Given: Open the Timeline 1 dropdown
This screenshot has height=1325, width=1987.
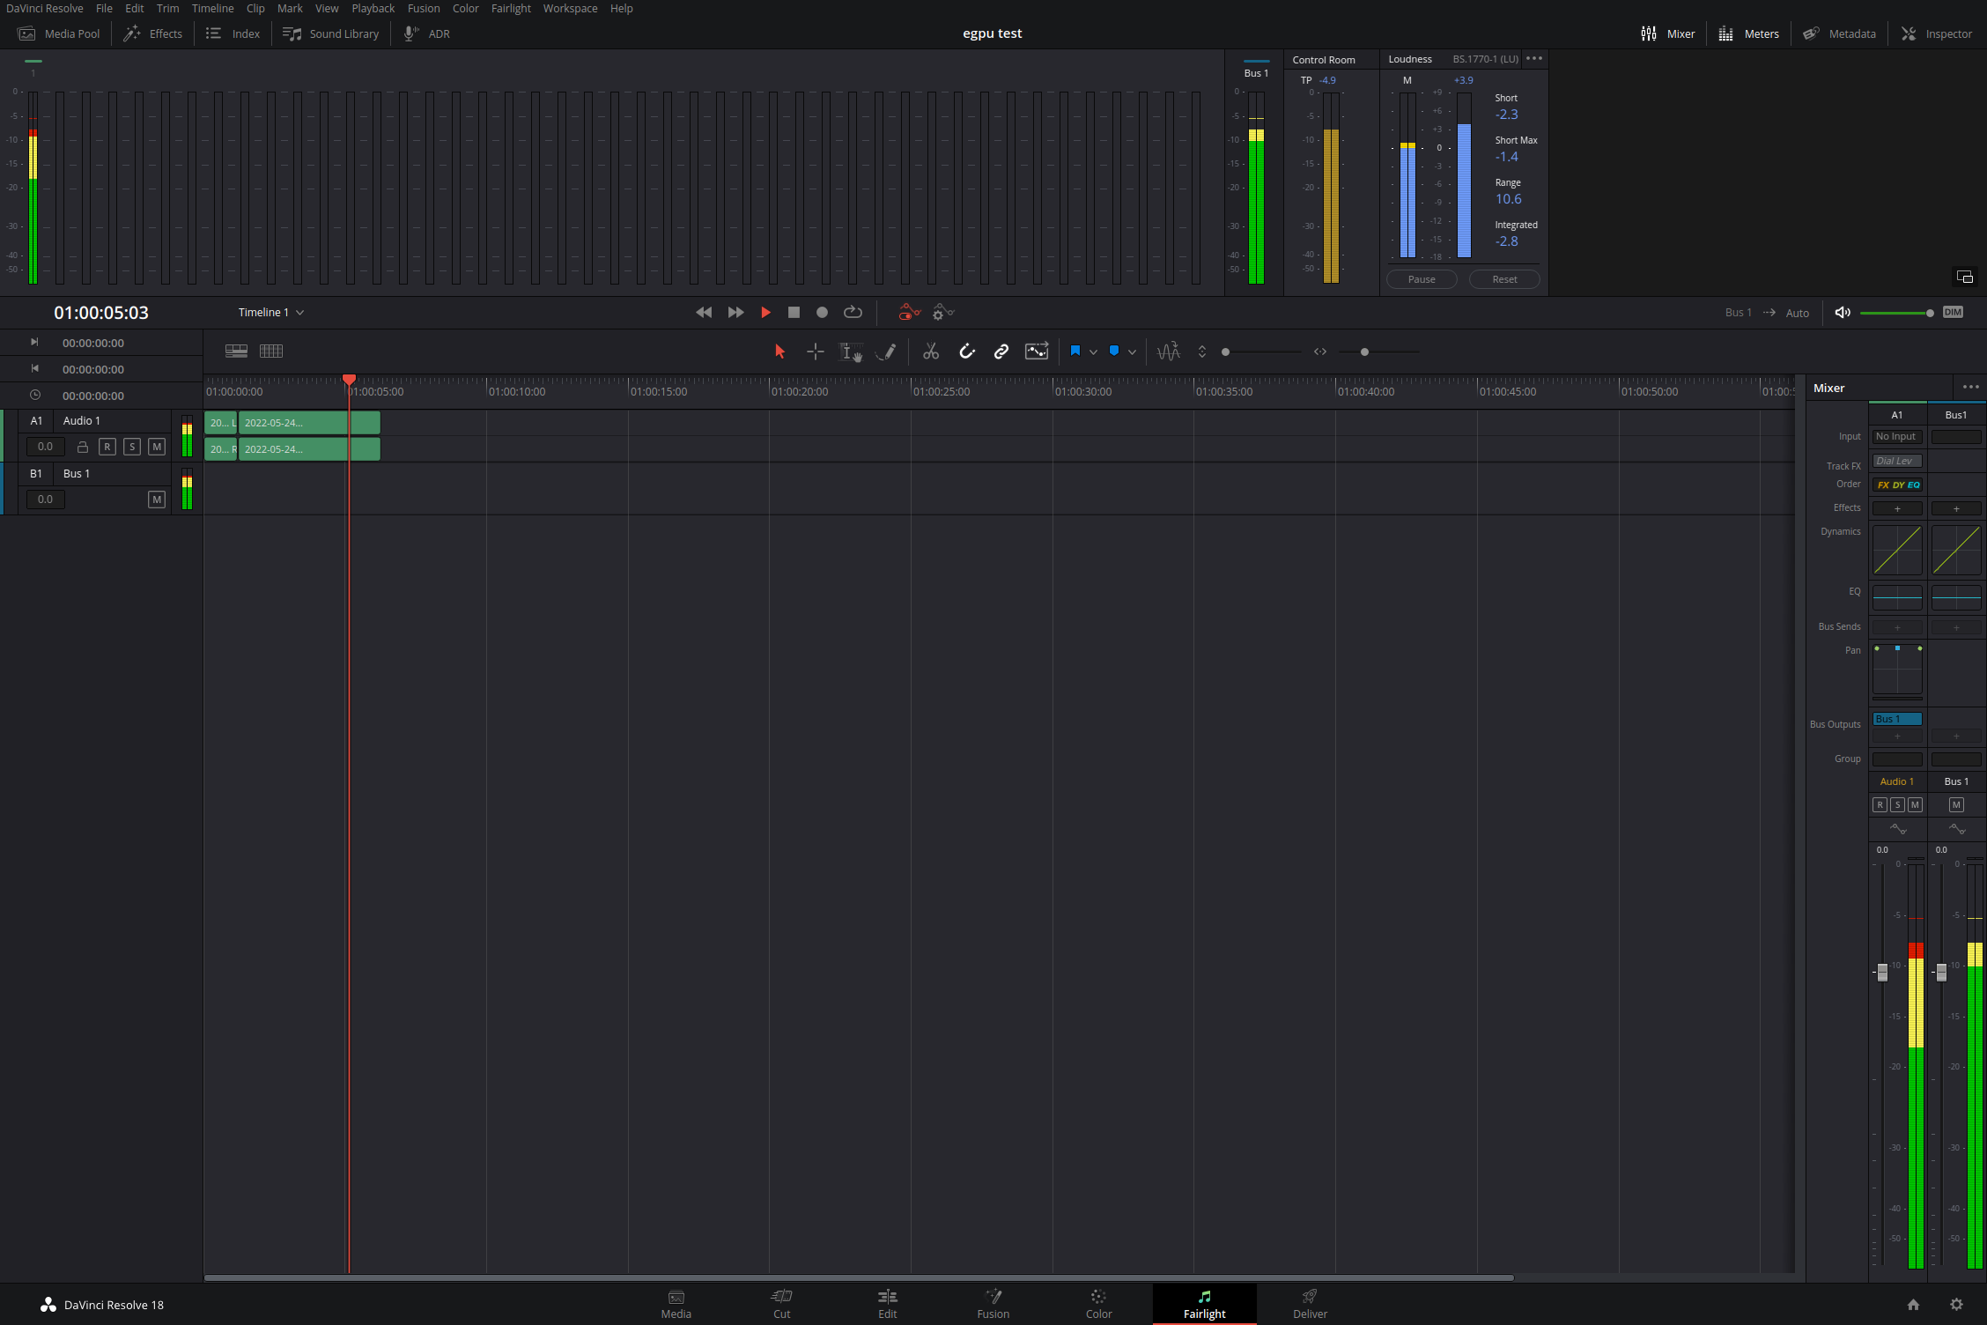Looking at the screenshot, I should 270,312.
